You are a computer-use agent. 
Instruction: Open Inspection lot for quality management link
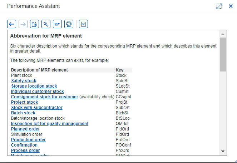pos(50,124)
